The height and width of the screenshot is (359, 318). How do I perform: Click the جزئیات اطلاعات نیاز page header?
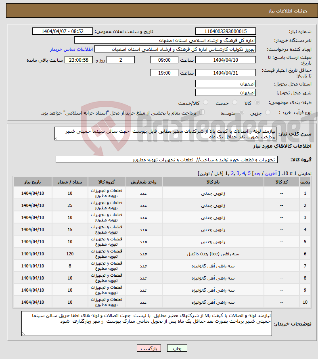click(288, 11)
